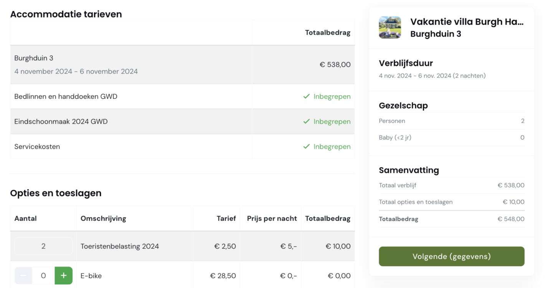Click the villa thumbnail image
Image resolution: width=553 pixels, height=288 pixels.
point(390,28)
